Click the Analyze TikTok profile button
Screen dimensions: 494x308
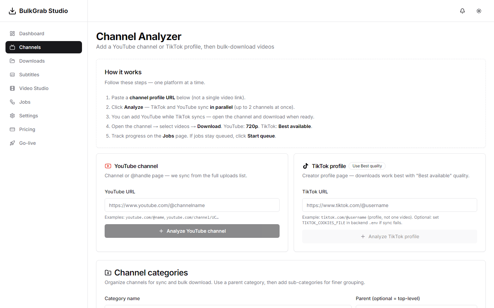click(x=390, y=236)
